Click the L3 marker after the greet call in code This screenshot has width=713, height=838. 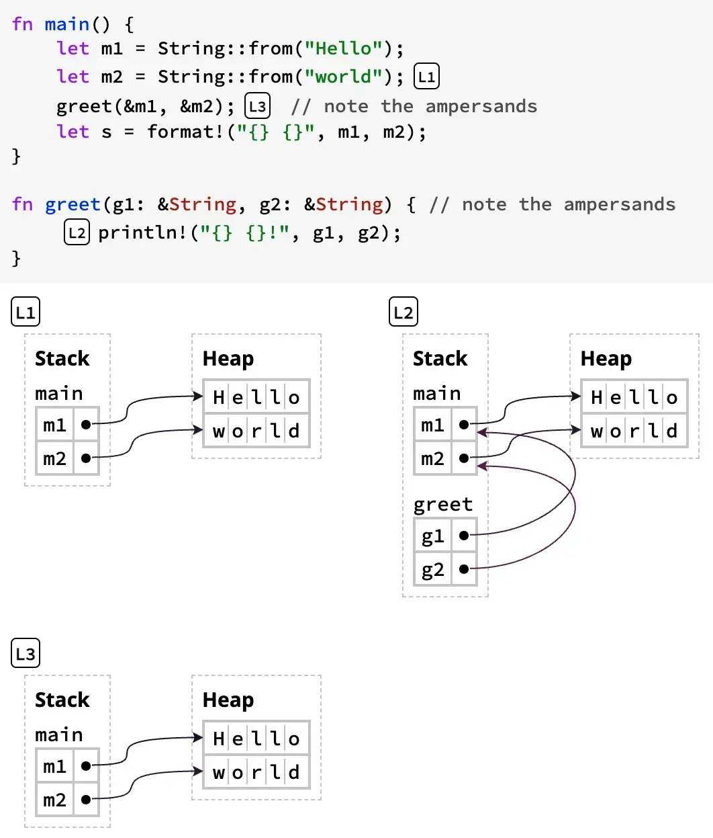pyautogui.click(x=257, y=106)
